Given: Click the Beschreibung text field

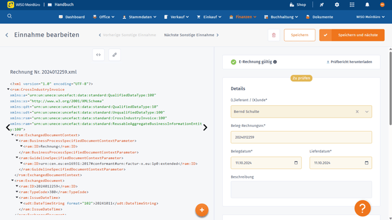Looking at the screenshot, I should click(x=301, y=190).
